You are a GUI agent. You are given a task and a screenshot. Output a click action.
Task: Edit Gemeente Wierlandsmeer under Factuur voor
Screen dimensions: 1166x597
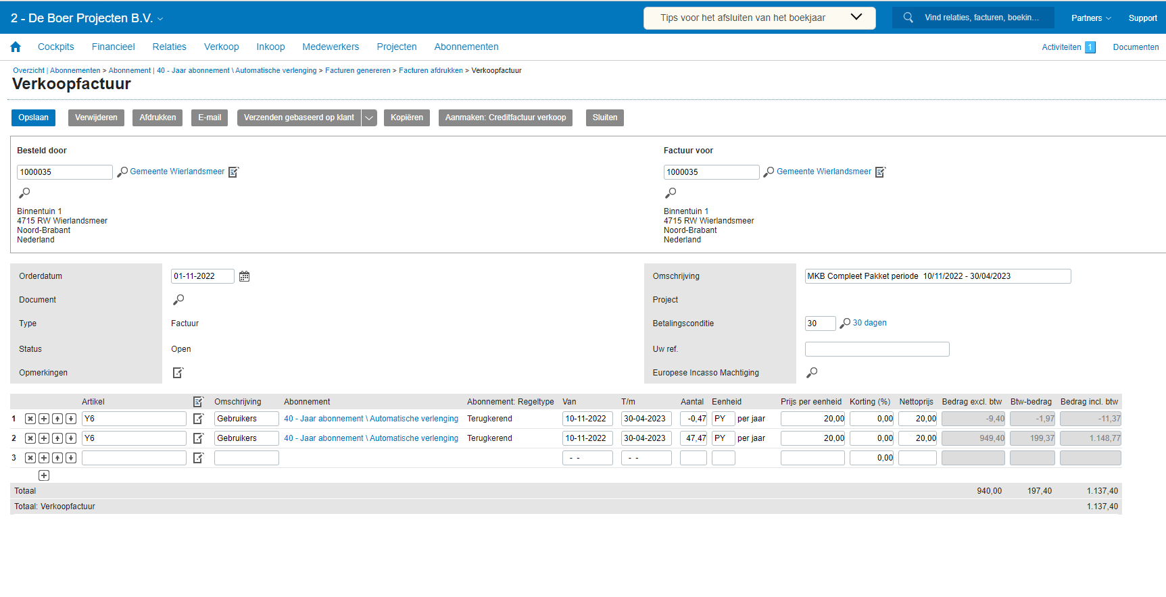pyautogui.click(x=880, y=172)
